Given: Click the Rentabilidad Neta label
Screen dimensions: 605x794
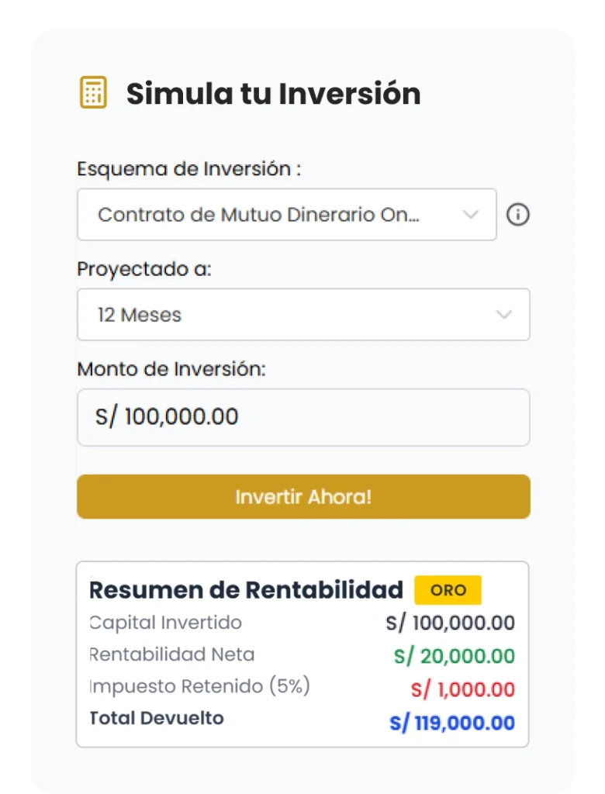Looking at the screenshot, I should [x=172, y=654].
